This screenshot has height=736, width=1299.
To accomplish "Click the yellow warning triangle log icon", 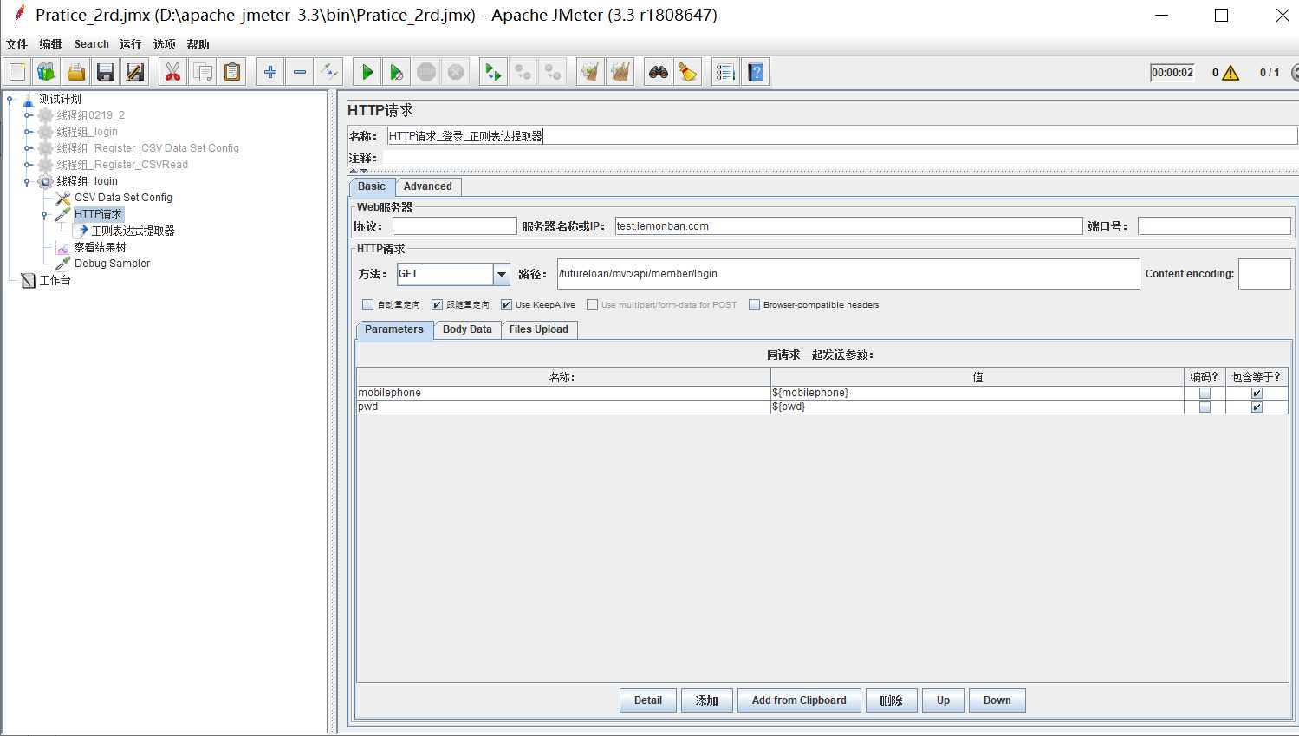I will pyautogui.click(x=1231, y=73).
